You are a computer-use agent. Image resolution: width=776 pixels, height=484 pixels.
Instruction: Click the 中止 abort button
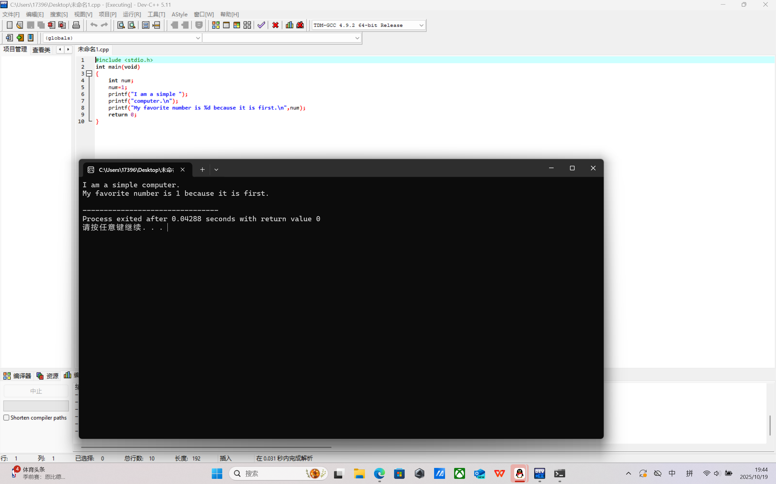[36, 391]
